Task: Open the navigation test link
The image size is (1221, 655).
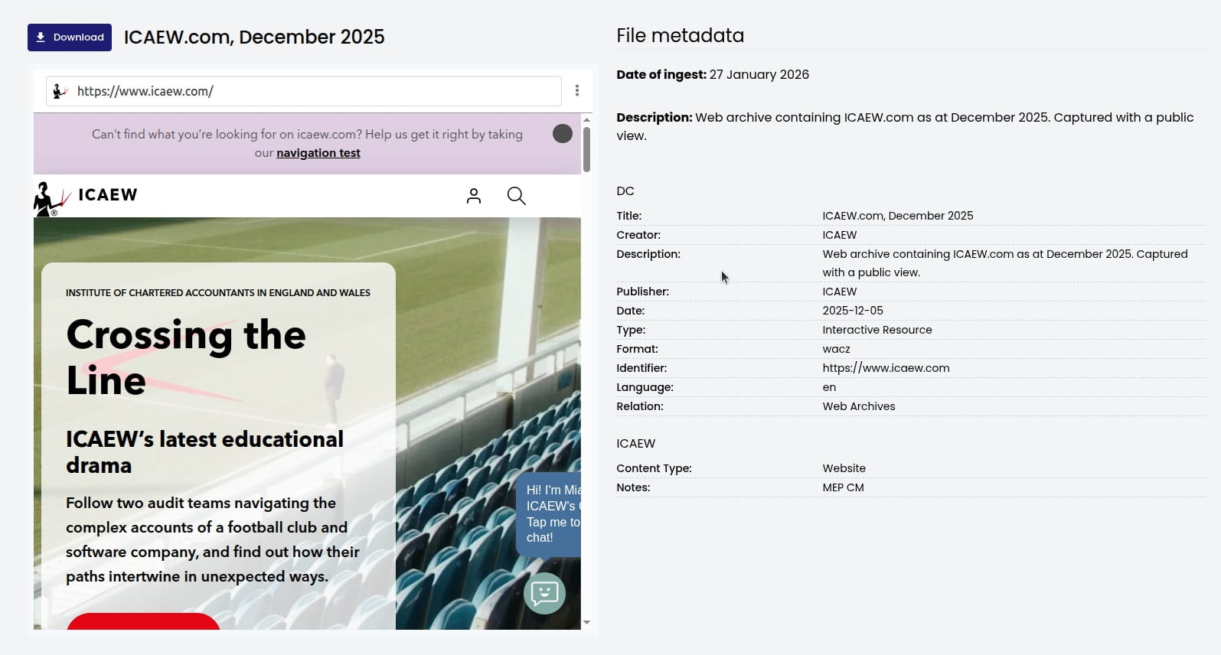Action: [x=318, y=153]
